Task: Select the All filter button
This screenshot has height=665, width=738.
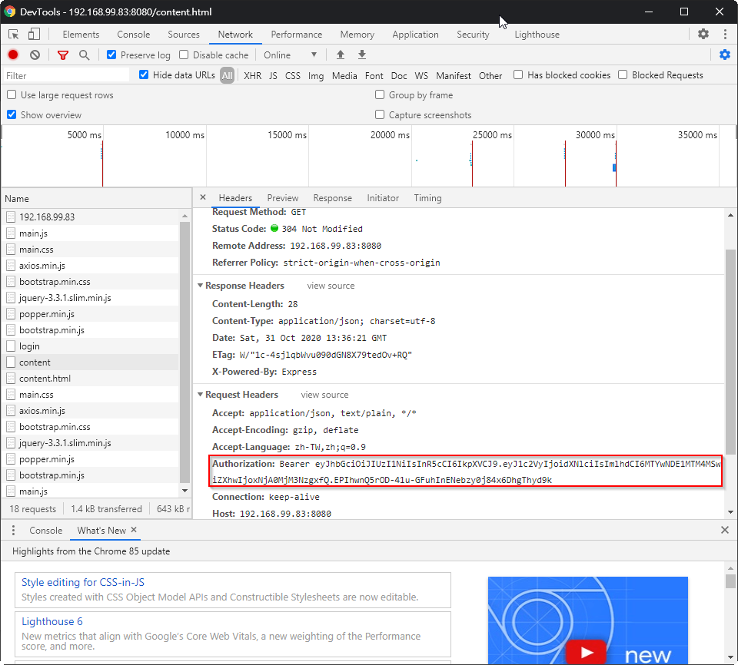Action: coord(228,76)
